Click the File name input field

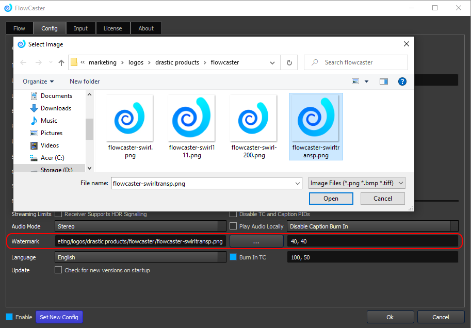206,183
